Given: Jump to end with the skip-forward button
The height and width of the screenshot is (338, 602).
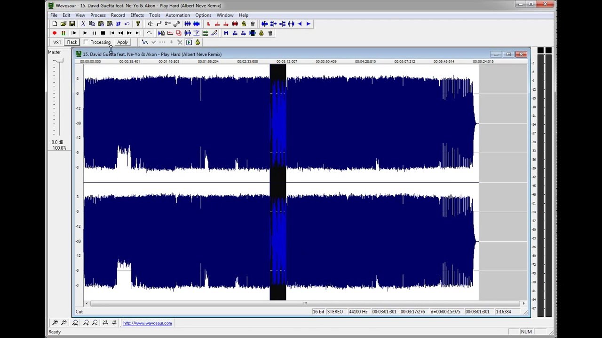Looking at the screenshot, I should (138, 33).
